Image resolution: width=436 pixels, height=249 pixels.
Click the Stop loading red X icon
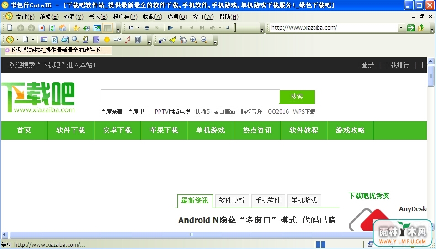(x=42, y=28)
